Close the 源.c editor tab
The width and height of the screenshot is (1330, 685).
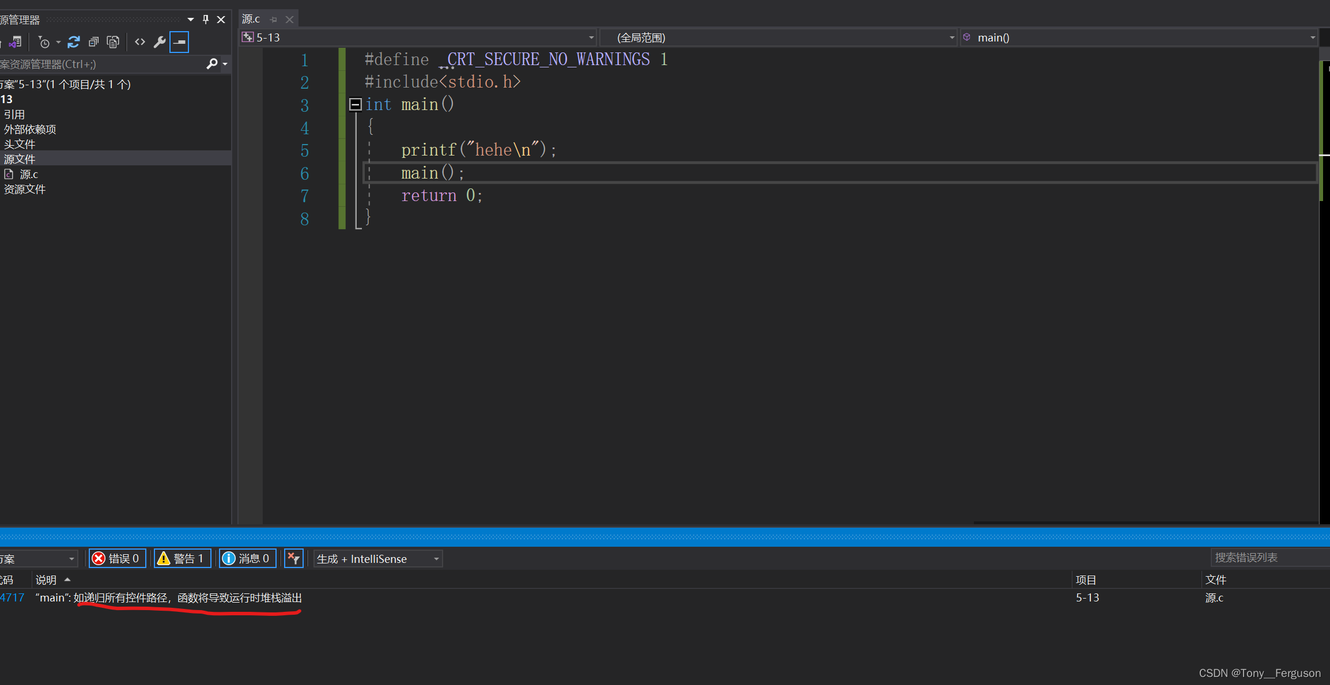[x=290, y=20]
